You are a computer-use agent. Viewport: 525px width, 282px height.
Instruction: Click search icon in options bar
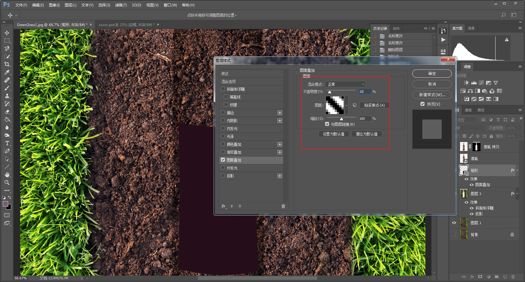(x=503, y=15)
